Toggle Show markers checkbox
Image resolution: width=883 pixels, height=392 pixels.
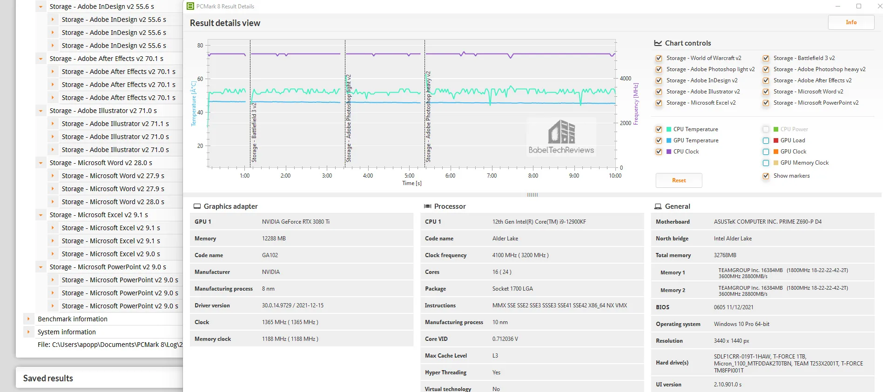[x=766, y=176]
